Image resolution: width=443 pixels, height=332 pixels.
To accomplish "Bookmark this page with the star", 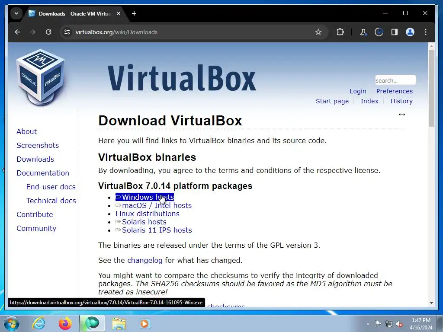I will [x=318, y=32].
